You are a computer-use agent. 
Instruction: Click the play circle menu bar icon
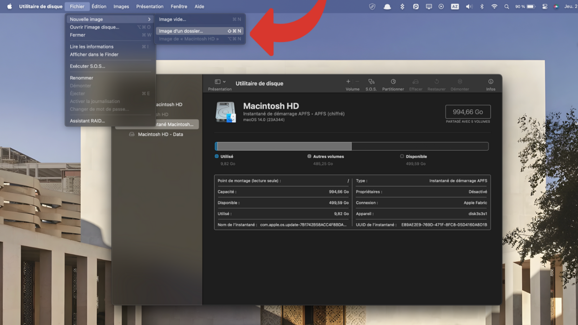[x=441, y=7]
